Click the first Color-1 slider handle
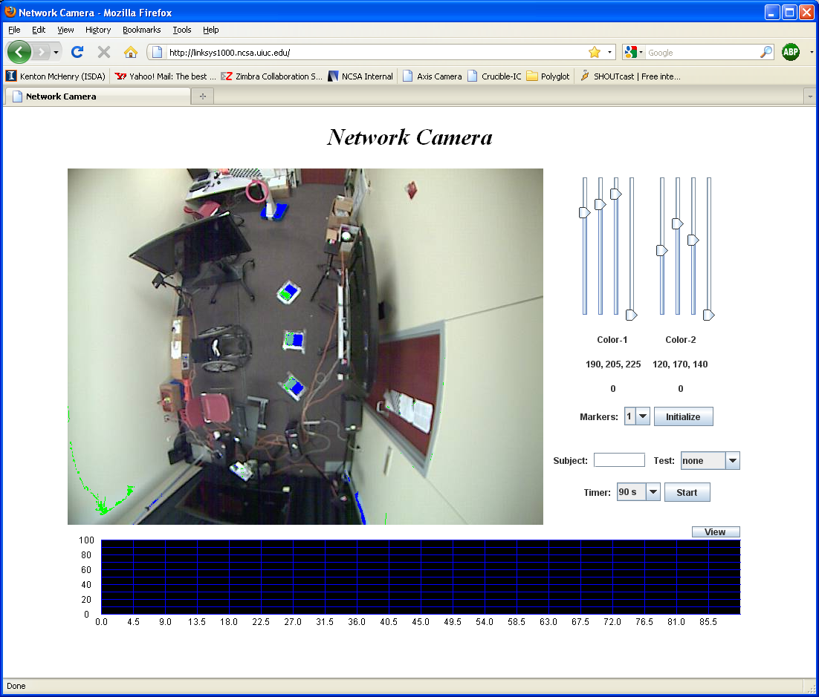819x697 pixels. click(x=584, y=213)
